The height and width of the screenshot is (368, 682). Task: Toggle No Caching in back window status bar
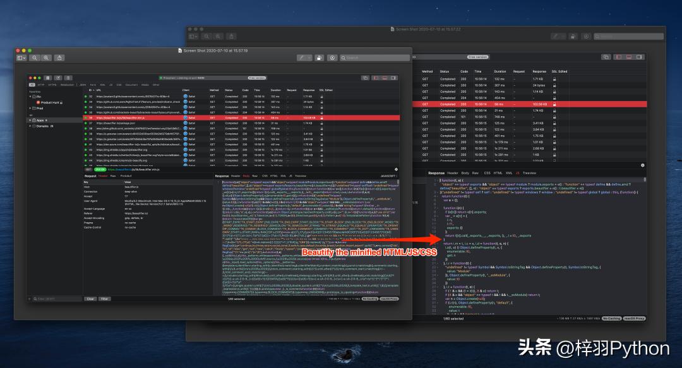611,318
